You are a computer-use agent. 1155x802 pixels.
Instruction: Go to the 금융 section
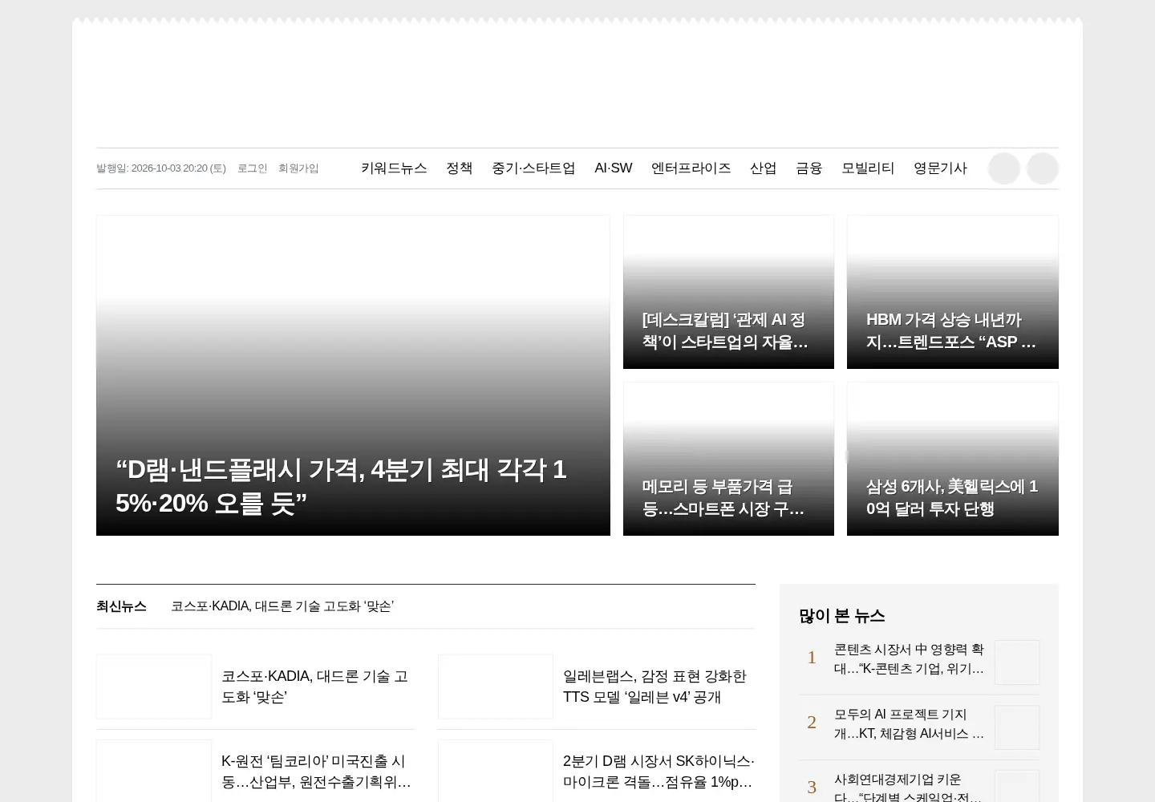[809, 168]
